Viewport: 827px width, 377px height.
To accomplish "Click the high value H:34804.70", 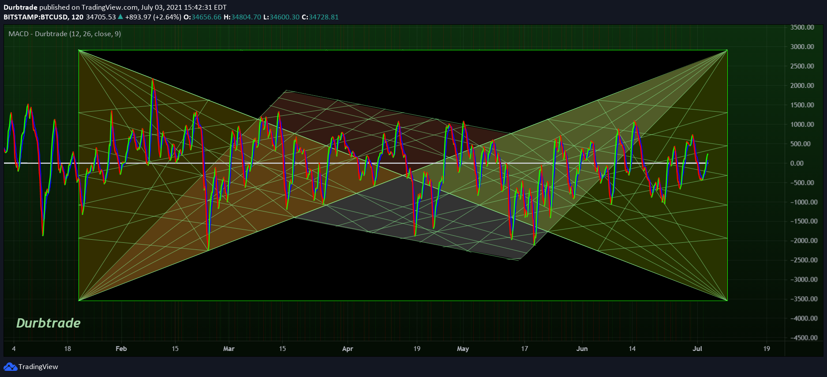I will (243, 17).
